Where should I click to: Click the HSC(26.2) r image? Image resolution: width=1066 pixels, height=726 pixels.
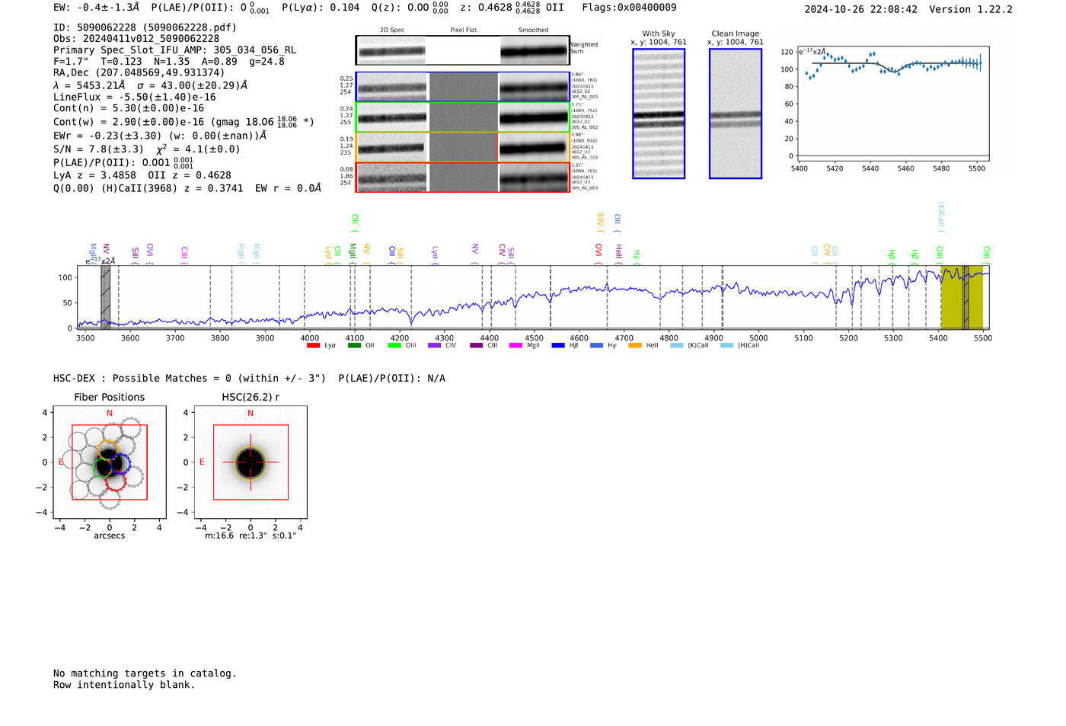(x=251, y=462)
